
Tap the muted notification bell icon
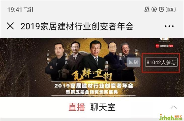click(147, 9)
